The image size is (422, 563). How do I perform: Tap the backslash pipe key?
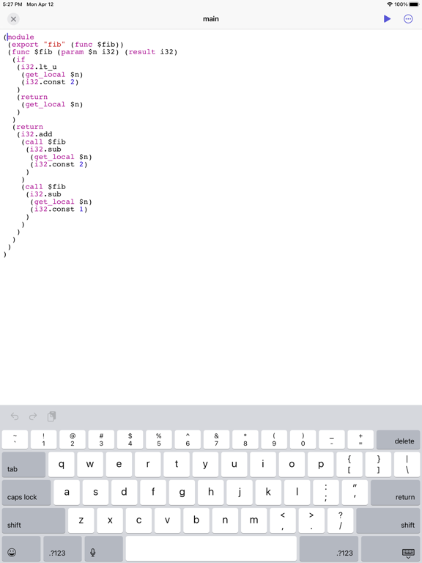tap(407, 464)
